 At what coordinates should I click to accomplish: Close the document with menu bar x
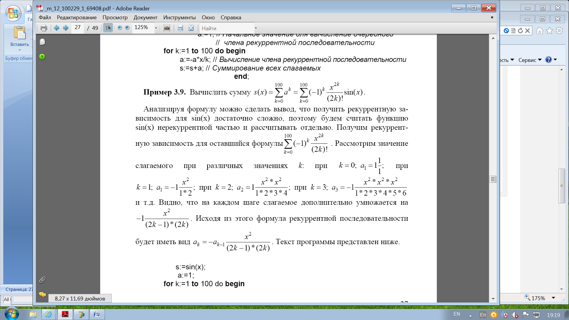click(492, 17)
